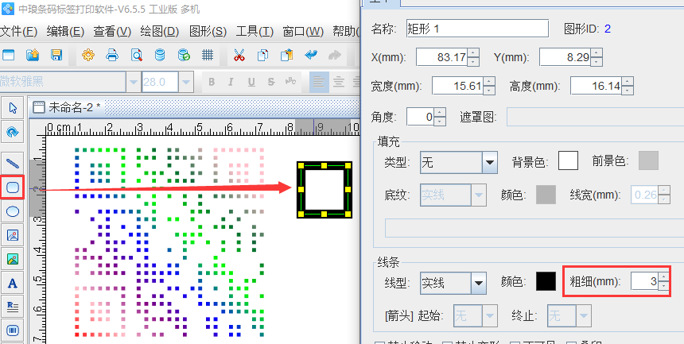Click the 名称 field containing 矩形 1

(477, 29)
